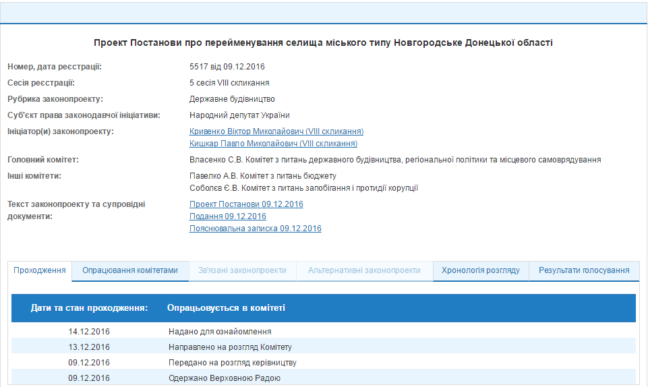Select the value Державне будівництво

point(232,99)
